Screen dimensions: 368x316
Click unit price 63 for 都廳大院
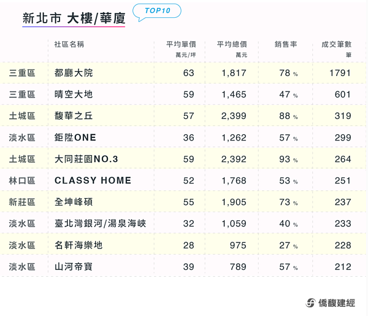(x=189, y=73)
